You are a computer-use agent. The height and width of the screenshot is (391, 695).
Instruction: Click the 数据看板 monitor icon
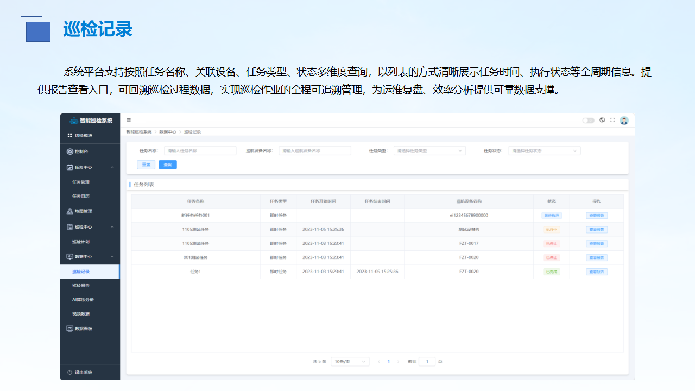coord(69,329)
